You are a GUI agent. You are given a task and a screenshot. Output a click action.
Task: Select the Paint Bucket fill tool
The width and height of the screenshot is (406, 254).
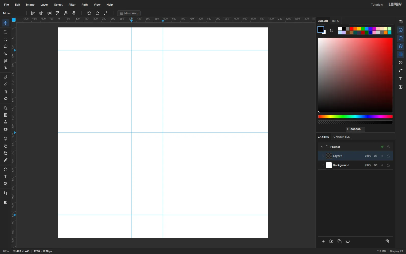point(5,108)
